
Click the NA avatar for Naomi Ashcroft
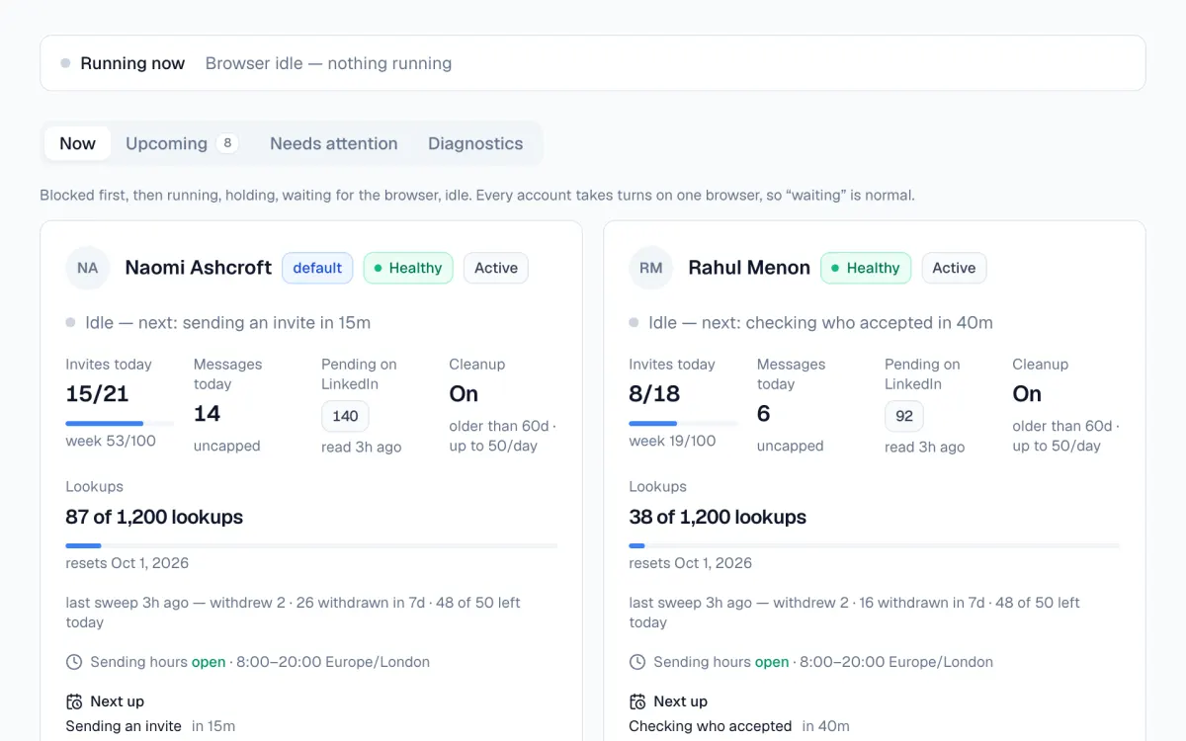click(88, 268)
